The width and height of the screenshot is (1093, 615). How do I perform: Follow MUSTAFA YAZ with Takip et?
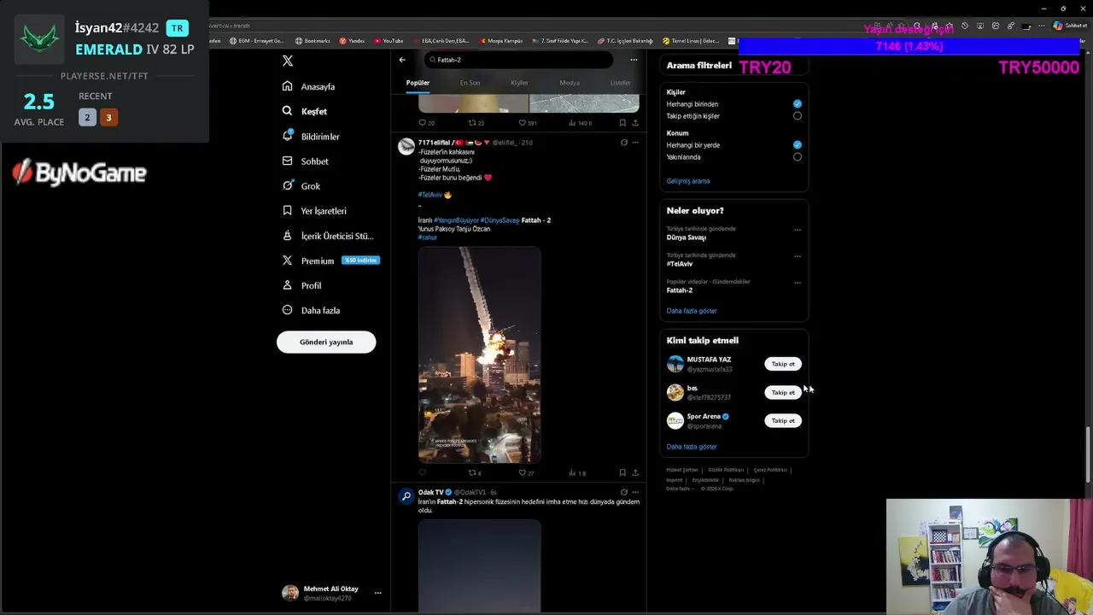[783, 364]
